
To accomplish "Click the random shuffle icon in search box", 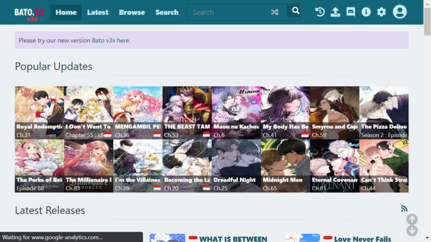I will click(274, 12).
